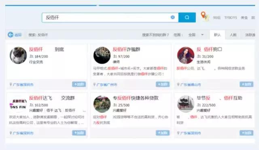Image resolution: width=259 pixels, height=150 pixels.
Task: Expand the 全国 range dropdown arrow
Action: tap(202, 35)
